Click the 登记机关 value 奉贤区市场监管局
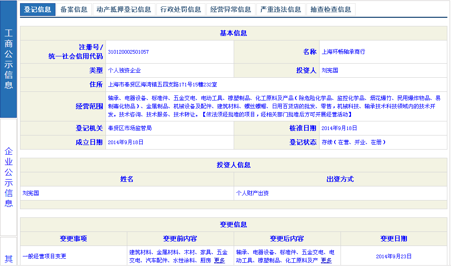Viewport: 451px width, 266px height. point(130,128)
